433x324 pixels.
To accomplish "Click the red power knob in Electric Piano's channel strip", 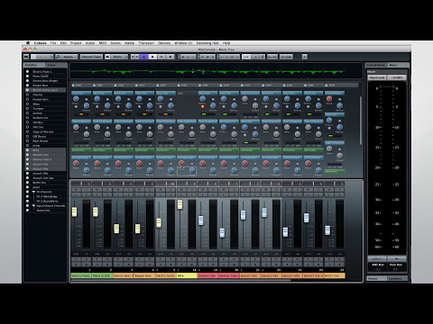I will [x=76, y=163].
